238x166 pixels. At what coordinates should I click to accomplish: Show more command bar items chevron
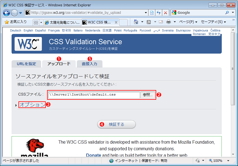pyautogui.click(x=233, y=20)
